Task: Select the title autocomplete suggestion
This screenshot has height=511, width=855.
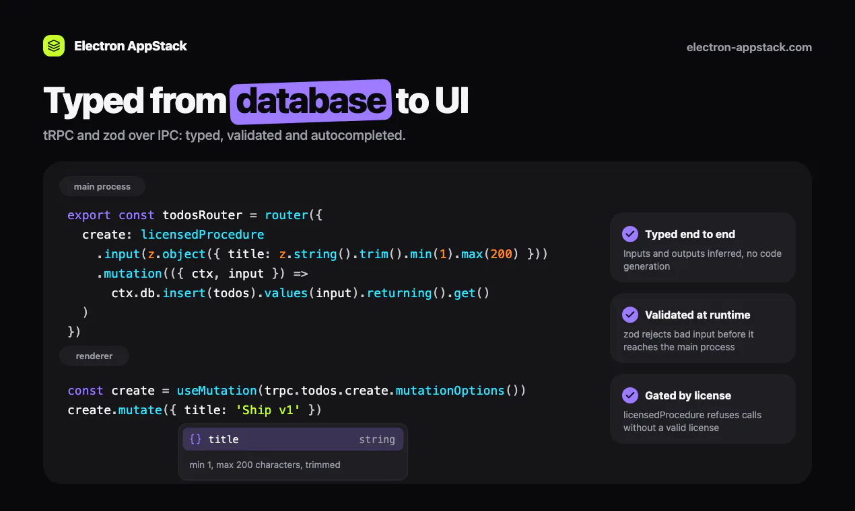Action: 293,439
